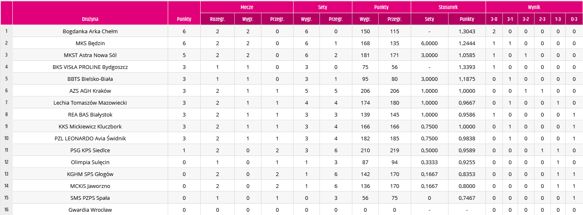The image size is (583, 215).
Task: Click the overall Punkty column header
Action: point(184,19)
